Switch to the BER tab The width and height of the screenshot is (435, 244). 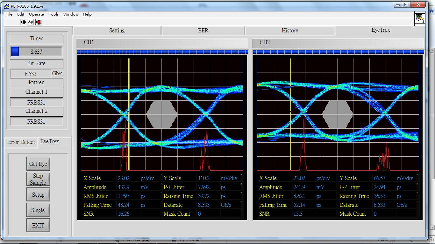(x=203, y=30)
